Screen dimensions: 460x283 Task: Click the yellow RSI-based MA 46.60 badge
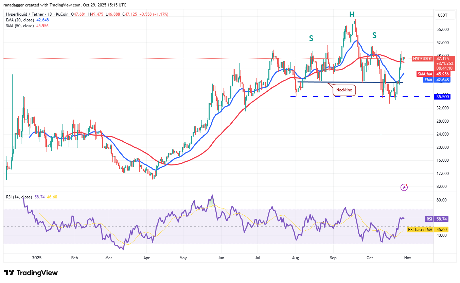tap(427, 230)
